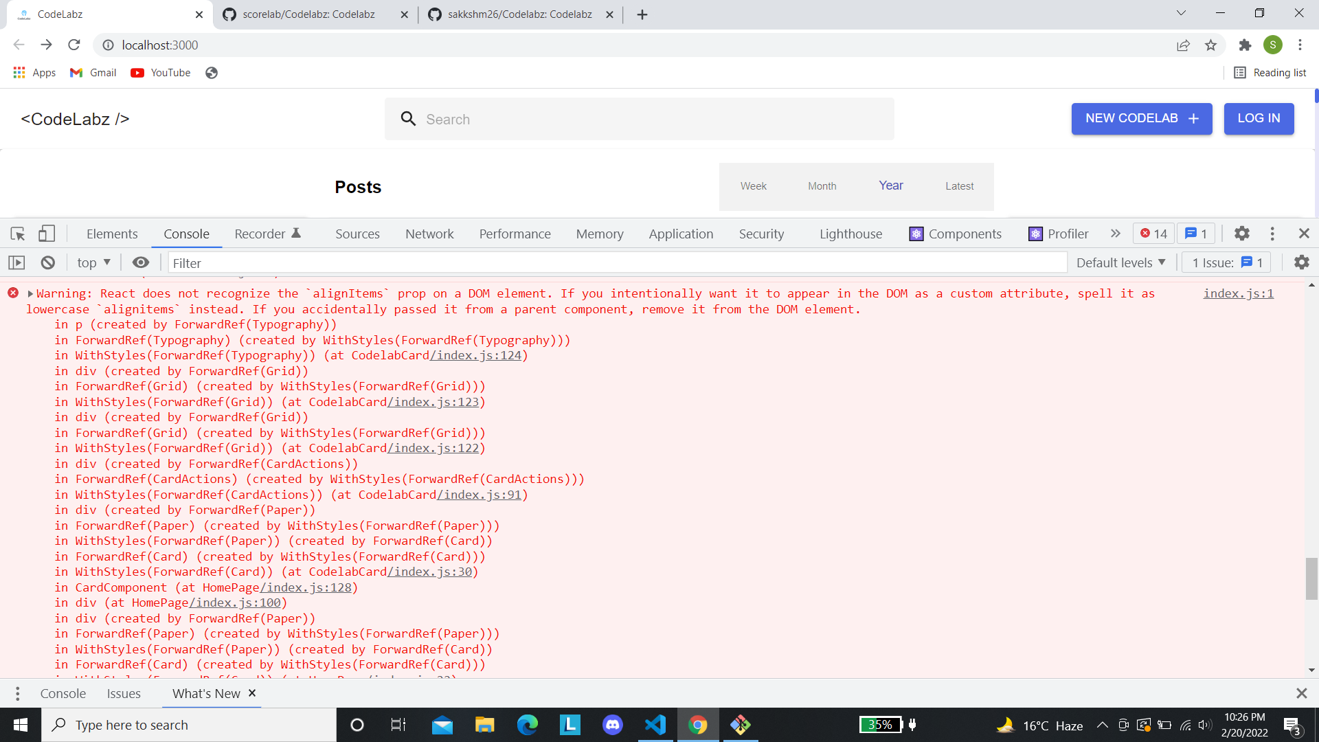Open the Issues tab in the drawer
The height and width of the screenshot is (742, 1319).
(124, 693)
